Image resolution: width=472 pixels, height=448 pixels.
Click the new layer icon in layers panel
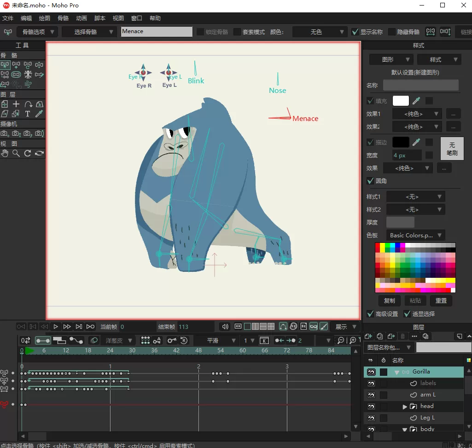(x=368, y=337)
